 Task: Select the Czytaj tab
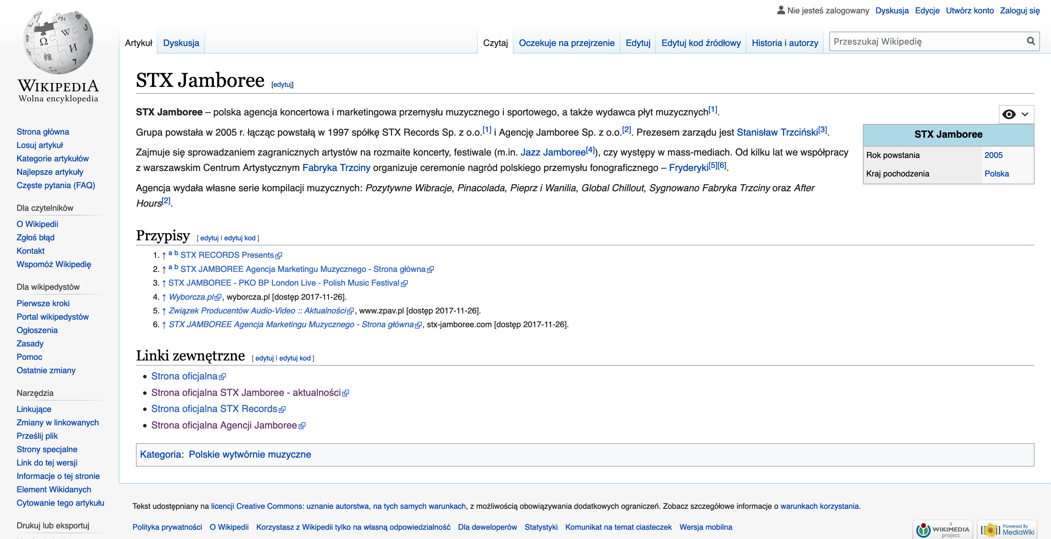point(495,43)
